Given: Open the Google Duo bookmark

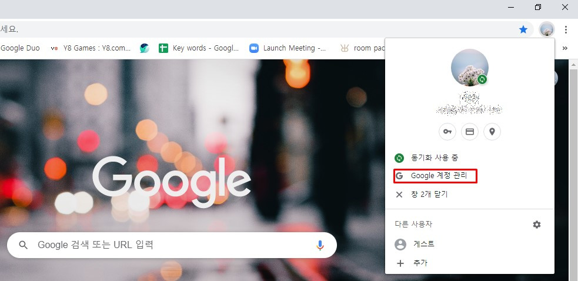Looking at the screenshot, I should pyautogui.click(x=20, y=48).
